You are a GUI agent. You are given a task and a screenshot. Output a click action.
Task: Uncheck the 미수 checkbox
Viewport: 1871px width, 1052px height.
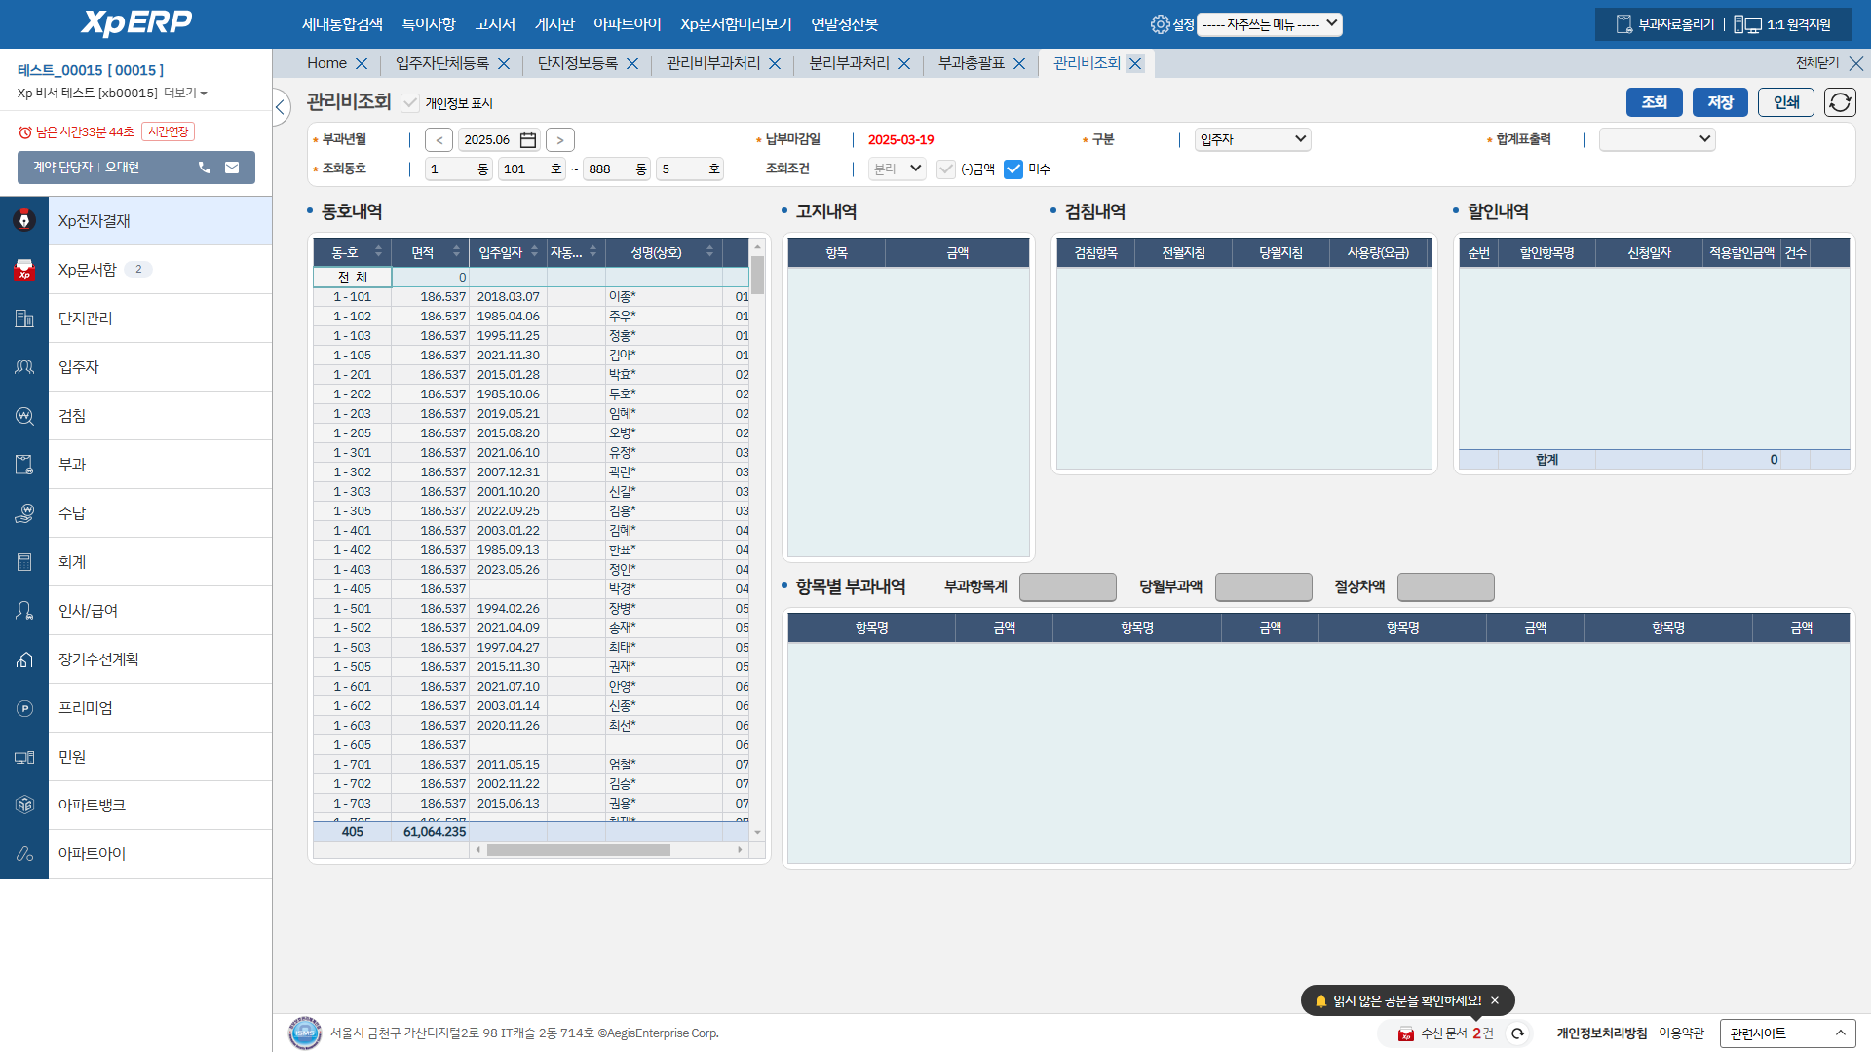(1013, 169)
